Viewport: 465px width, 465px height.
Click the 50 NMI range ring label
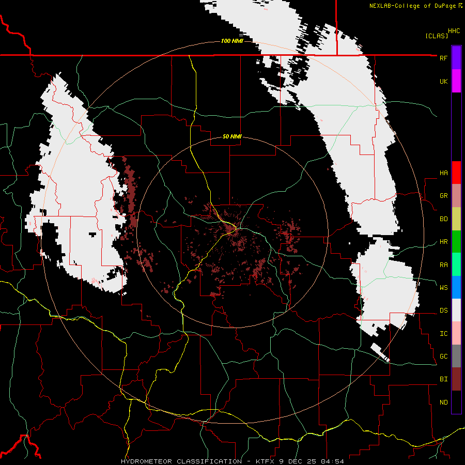tap(232, 137)
